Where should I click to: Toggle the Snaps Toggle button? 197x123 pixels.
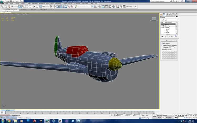pyautogui.click(x=62, y=7)
